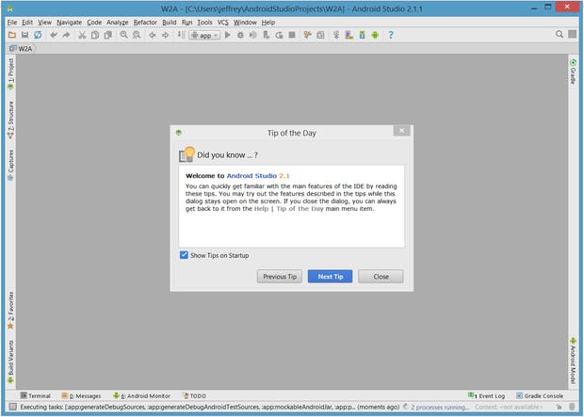584x417 pixels.
Task: Click the Previous Tip button
Action: [x=280, y=277]
